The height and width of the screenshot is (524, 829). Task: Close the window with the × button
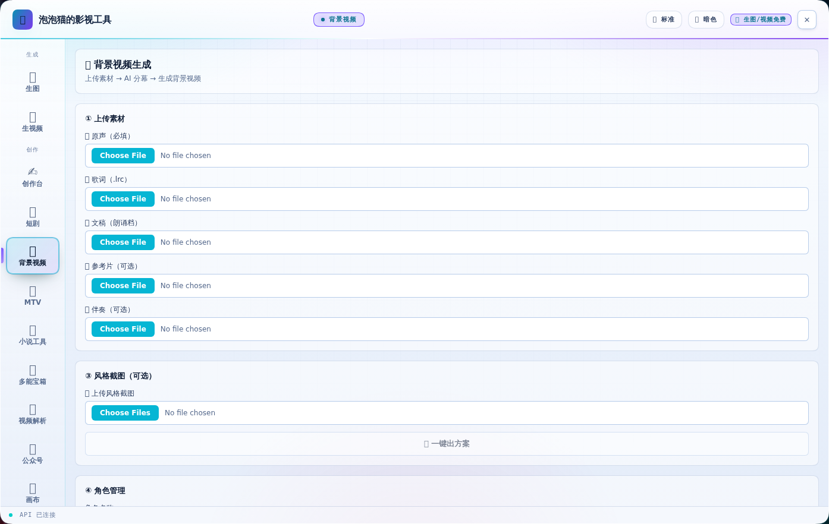tap(807, 20)
